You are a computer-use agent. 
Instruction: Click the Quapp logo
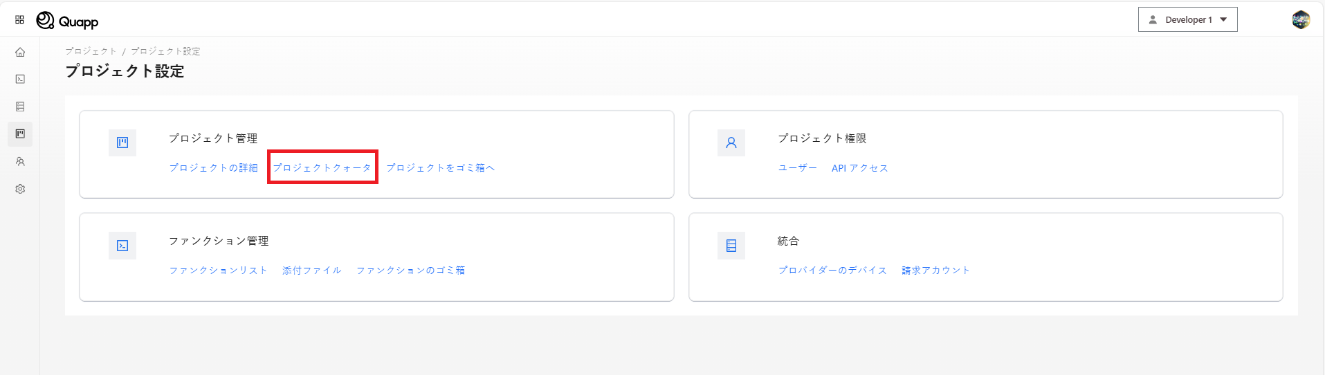point(67,21)
